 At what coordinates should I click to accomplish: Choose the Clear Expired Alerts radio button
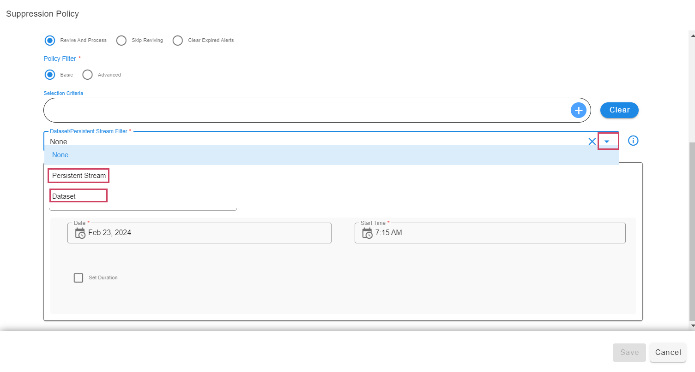tap(178, 41)
